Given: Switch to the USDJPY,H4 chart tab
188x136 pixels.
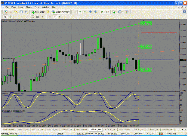Looking at the screenshot, I should point(167,129).
